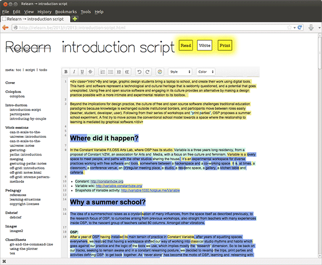Bookmark this page with the star icon
This screenshot has height=265, width=322.
click(289, 27)
